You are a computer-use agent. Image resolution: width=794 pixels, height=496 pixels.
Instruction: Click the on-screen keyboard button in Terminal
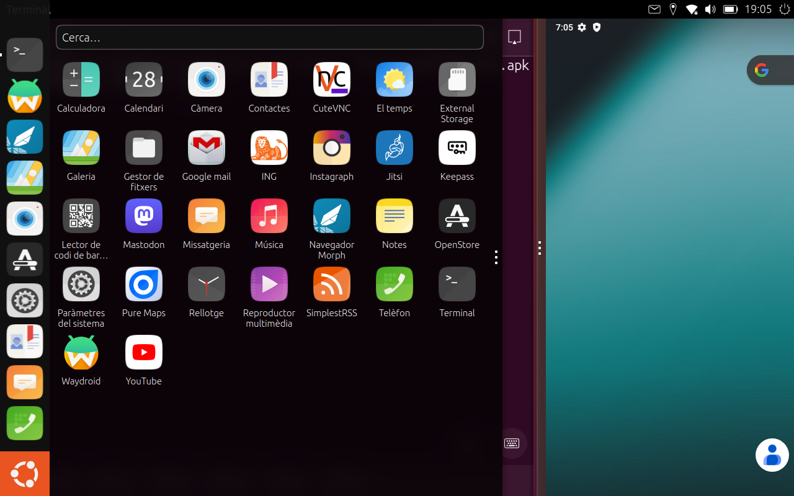512,443
